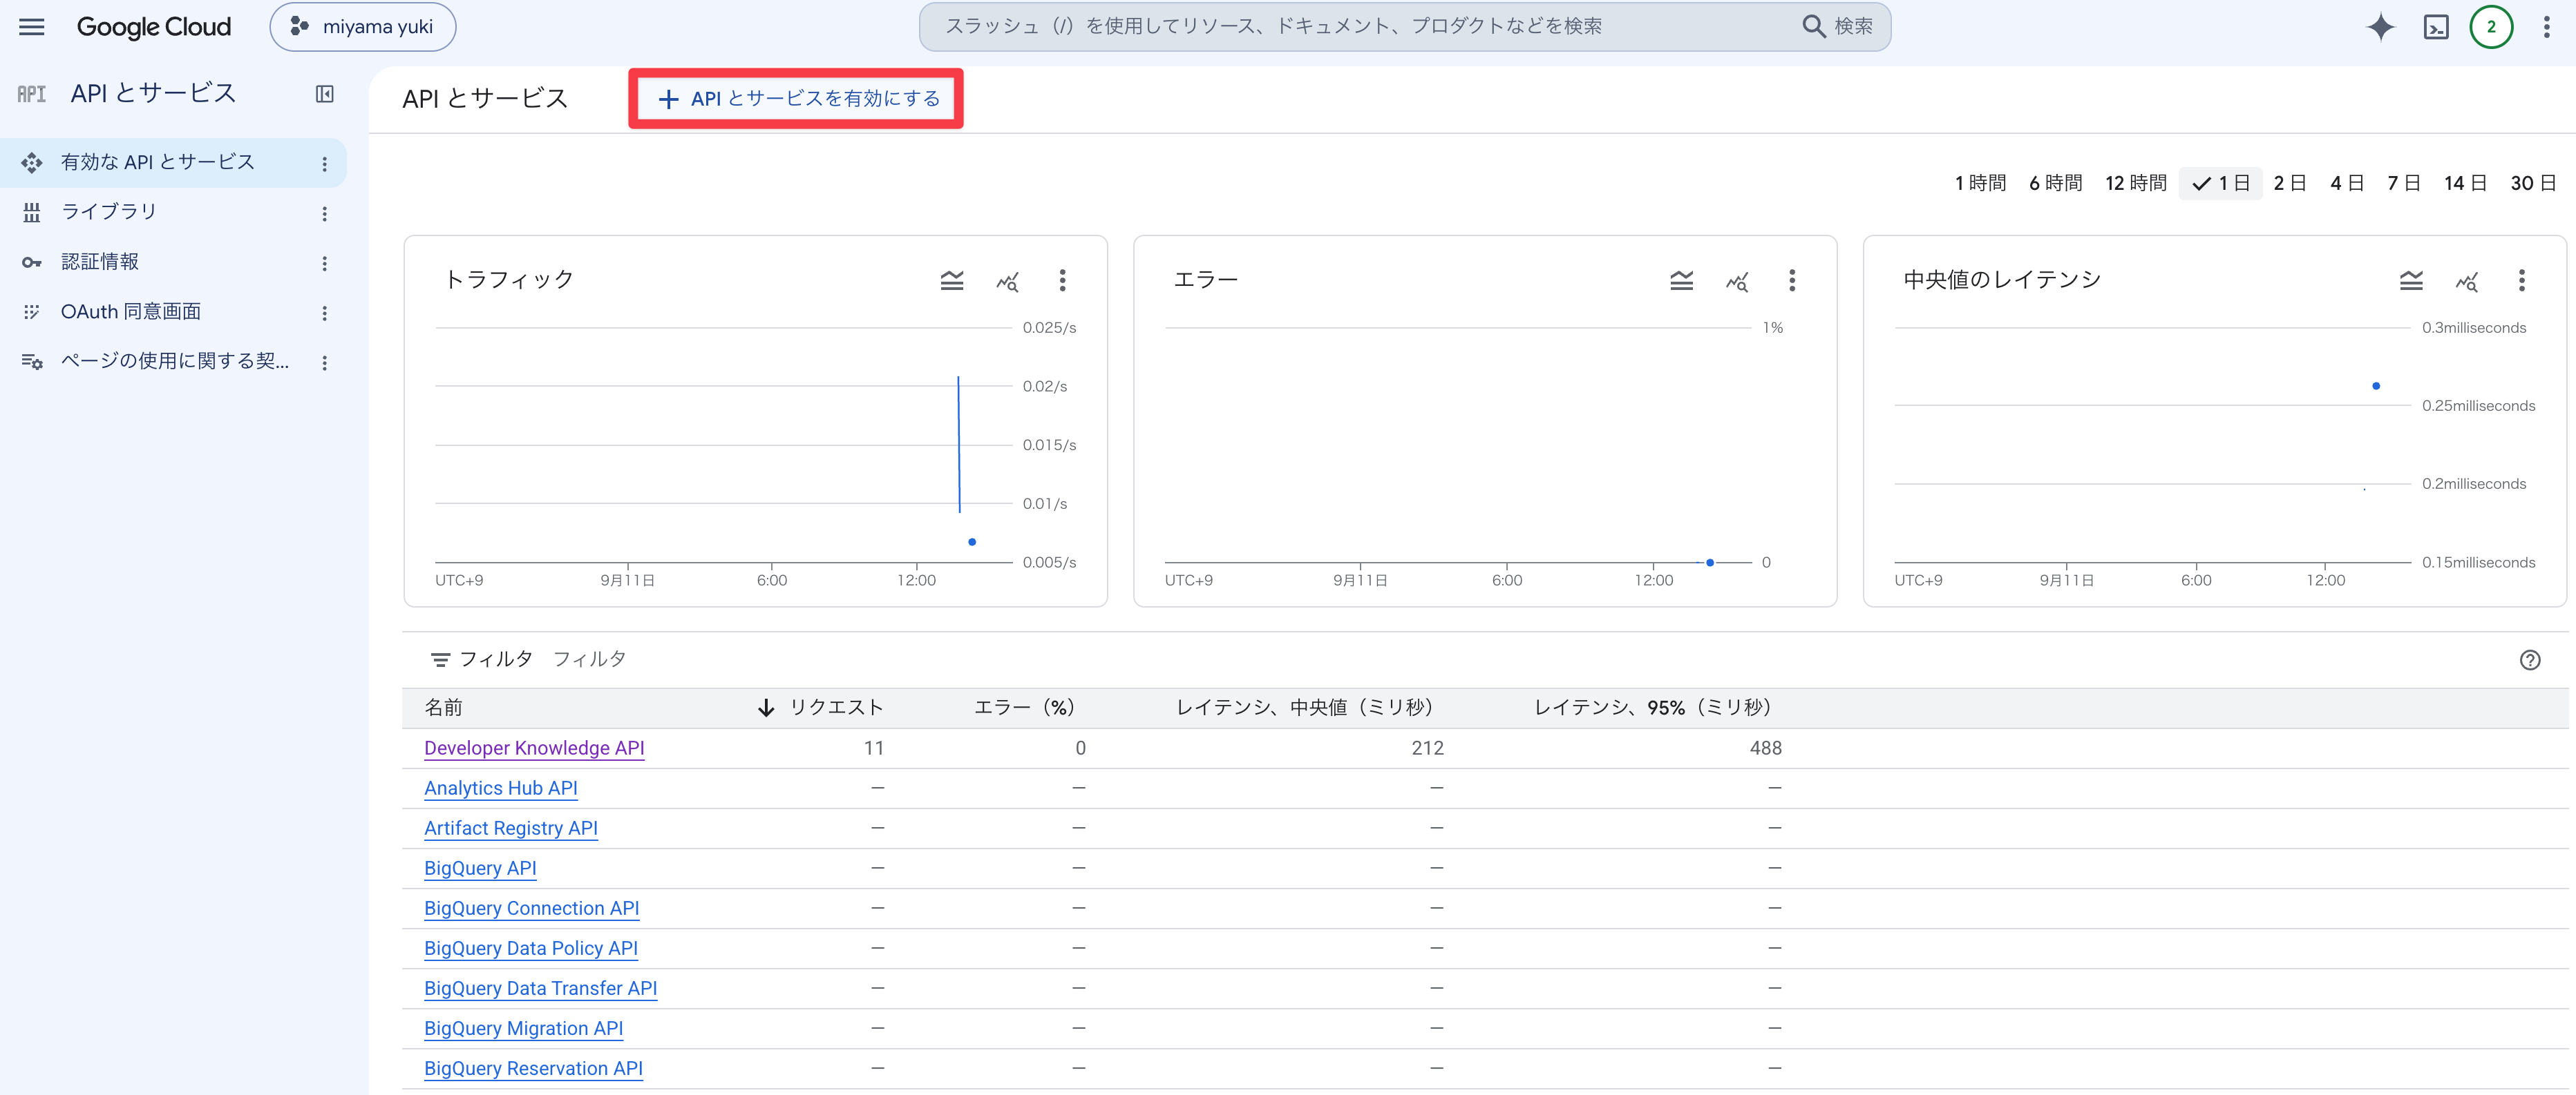This screenshot has width=2576, height=1095.
Task: Toggle legend on 中央値のレイテンシ chart
Action: pos(2411,281)
